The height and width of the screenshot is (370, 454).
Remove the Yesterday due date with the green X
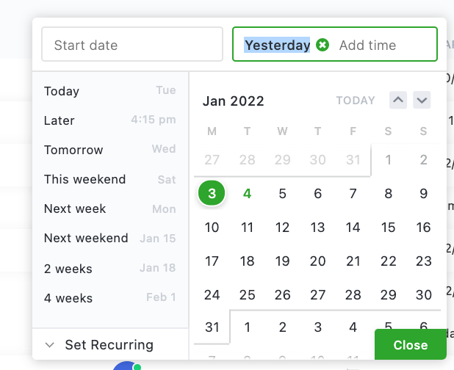323,45
